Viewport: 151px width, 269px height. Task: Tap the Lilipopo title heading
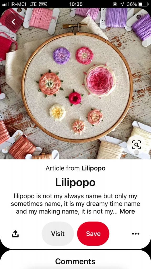(75, 182)
